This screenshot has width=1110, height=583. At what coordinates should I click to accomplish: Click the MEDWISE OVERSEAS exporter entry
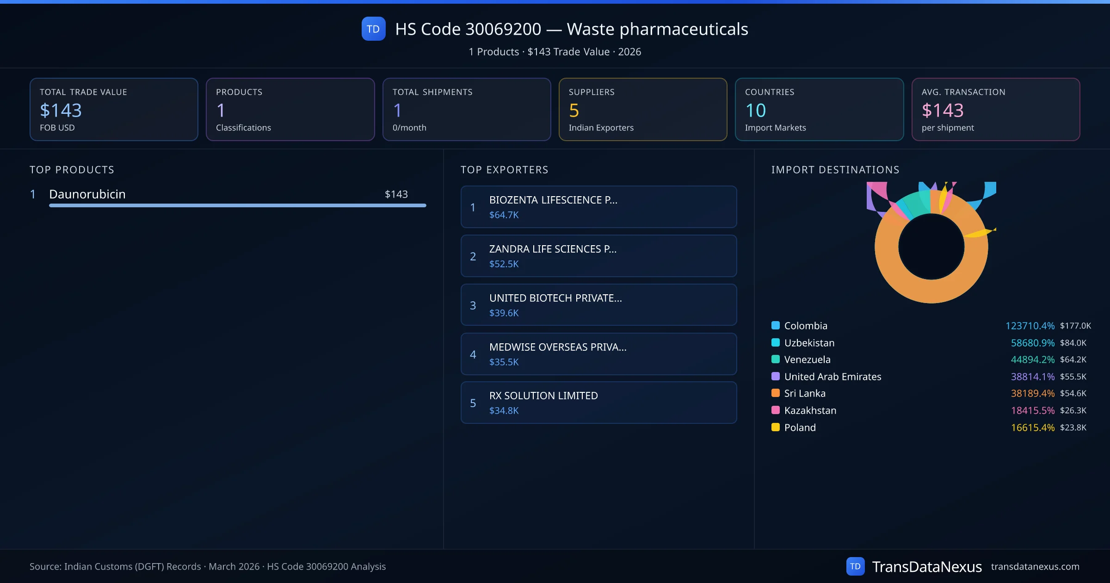coord(598,354)
